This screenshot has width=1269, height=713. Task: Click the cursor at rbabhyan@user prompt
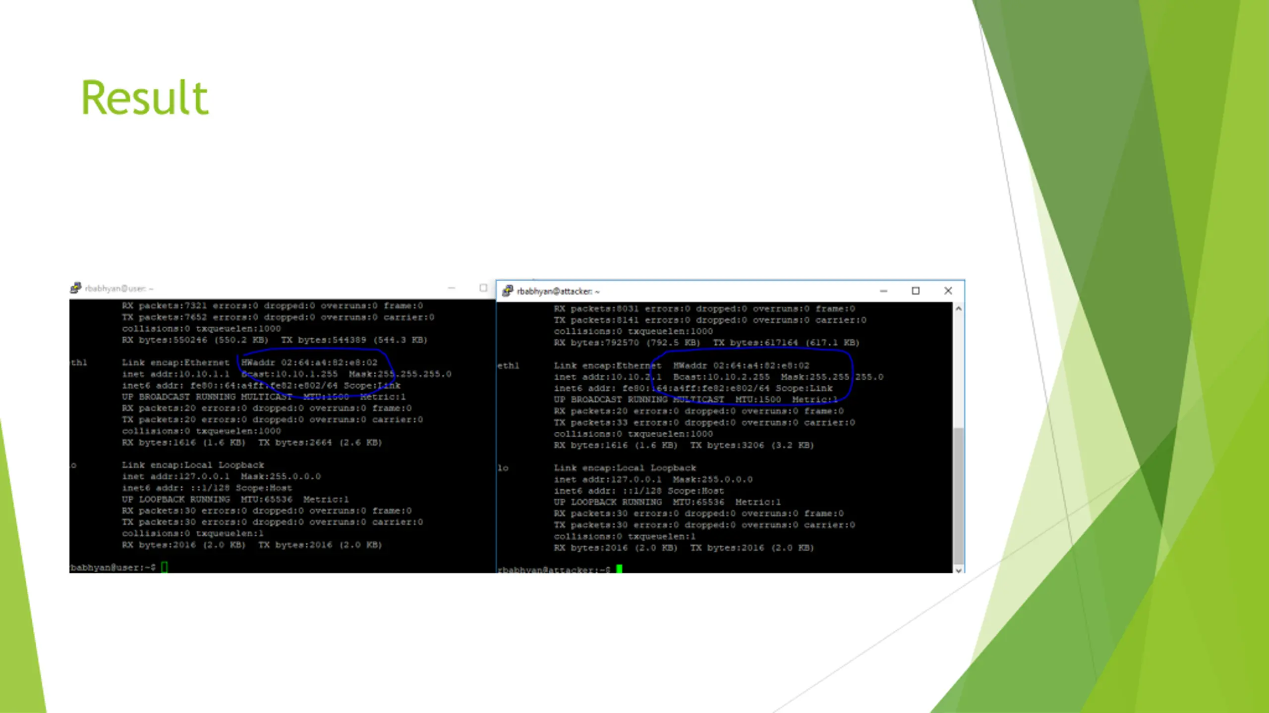165,567
